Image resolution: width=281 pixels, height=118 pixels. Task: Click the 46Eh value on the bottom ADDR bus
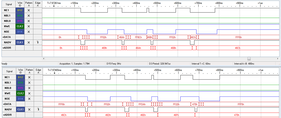pyautogui.click(x=143, y=115)
